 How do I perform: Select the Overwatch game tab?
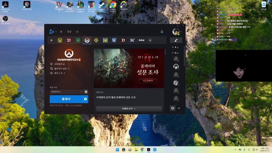87,40
